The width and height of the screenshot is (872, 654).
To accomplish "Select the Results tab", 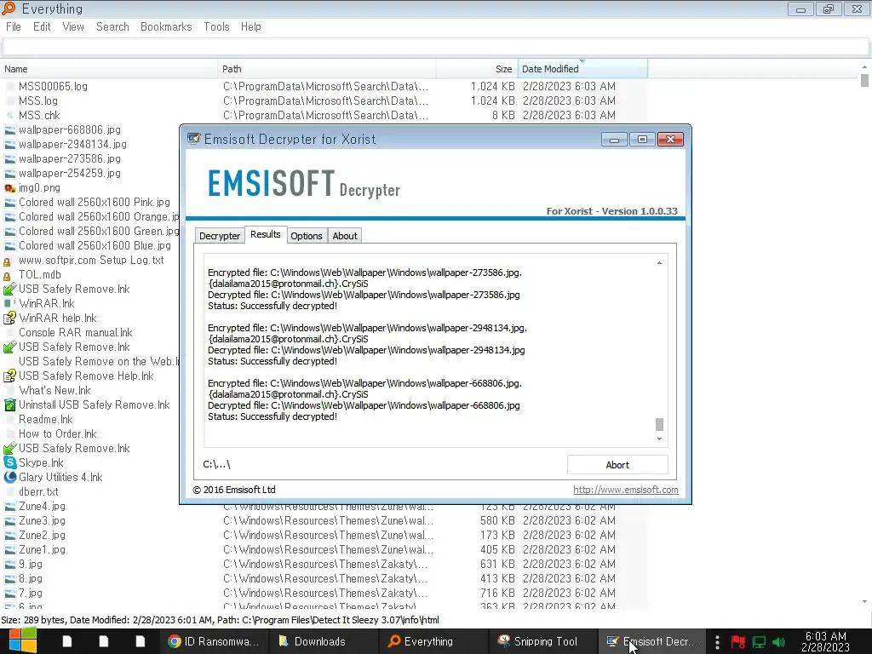I will pyautogui.click(x=266, y=235).
